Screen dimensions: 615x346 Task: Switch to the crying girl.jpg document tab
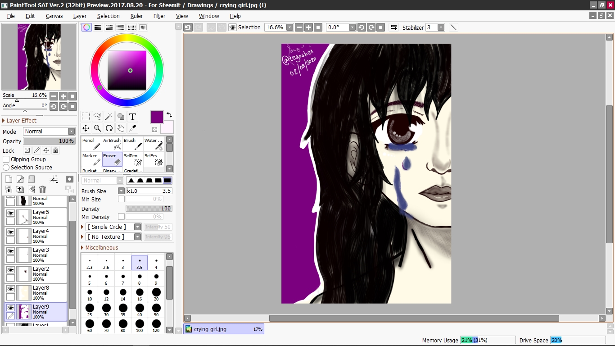pos(224,329)
